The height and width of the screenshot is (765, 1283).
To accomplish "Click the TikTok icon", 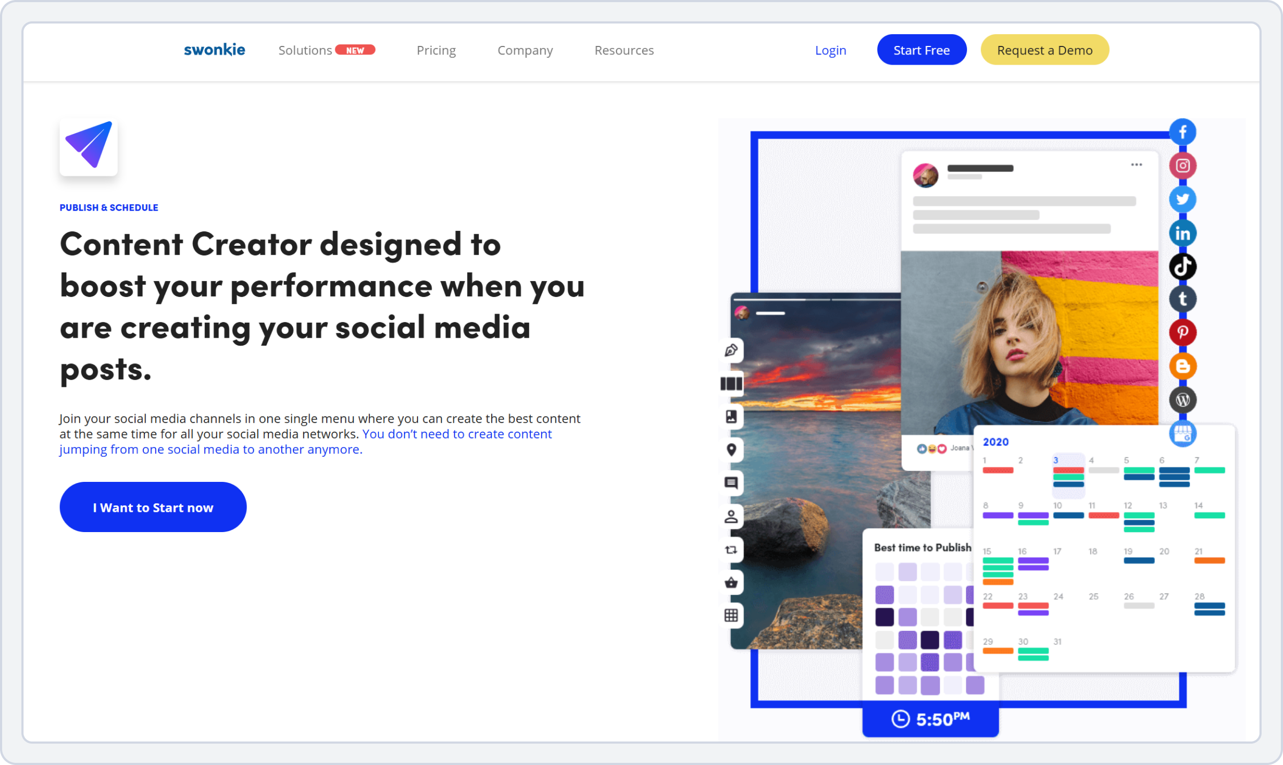I will [x=1182, y=266].
